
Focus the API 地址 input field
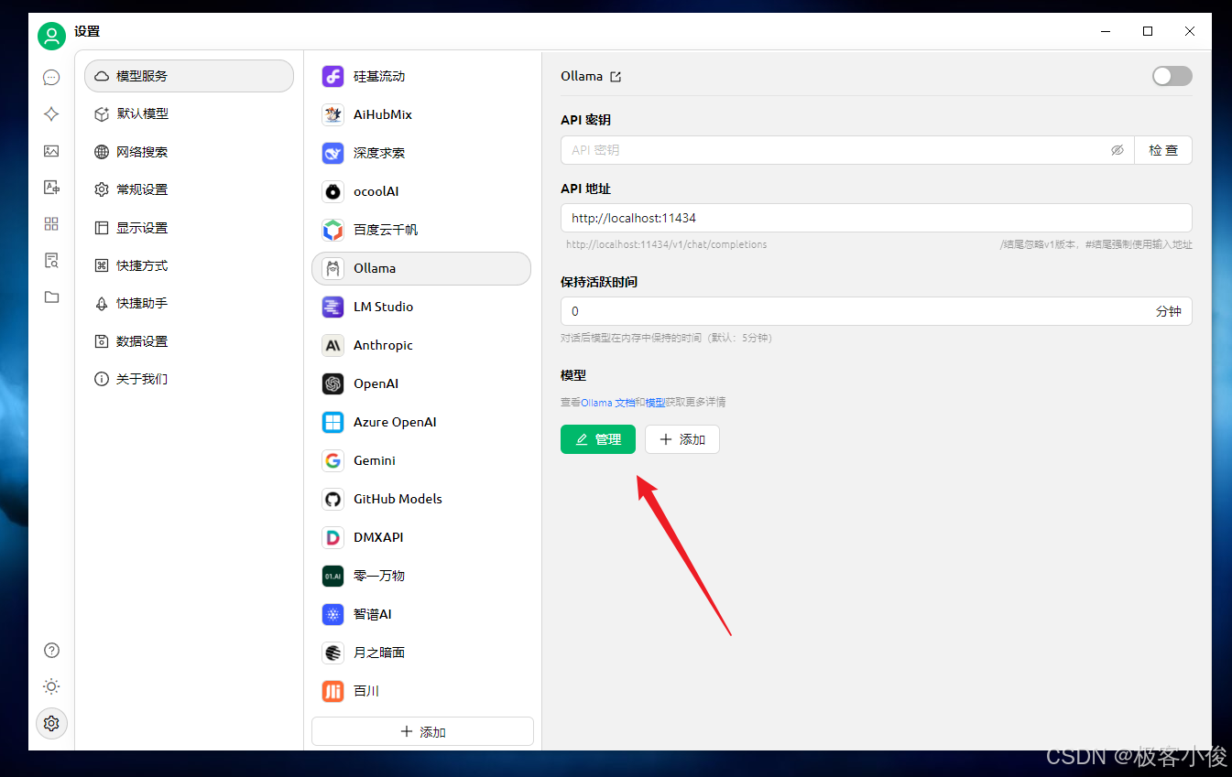[x=877, y=218]
